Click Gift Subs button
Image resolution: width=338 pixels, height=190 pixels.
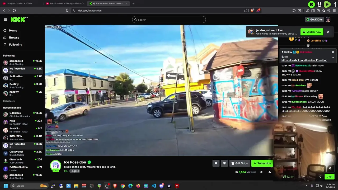click(x=240, y=163)
